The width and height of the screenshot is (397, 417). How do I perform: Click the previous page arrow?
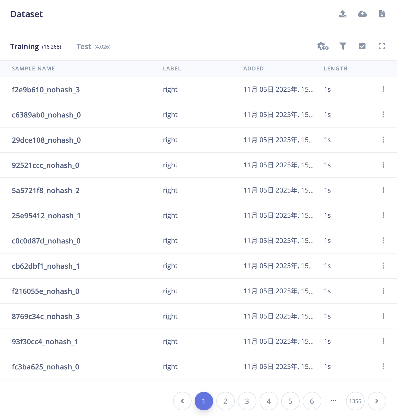click(182, 401)
